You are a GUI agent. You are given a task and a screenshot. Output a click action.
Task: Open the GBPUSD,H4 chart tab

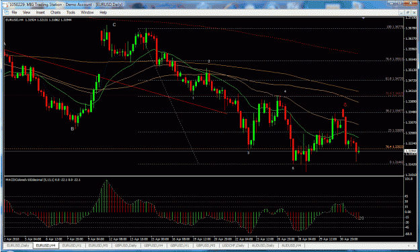tap(153, 245)
